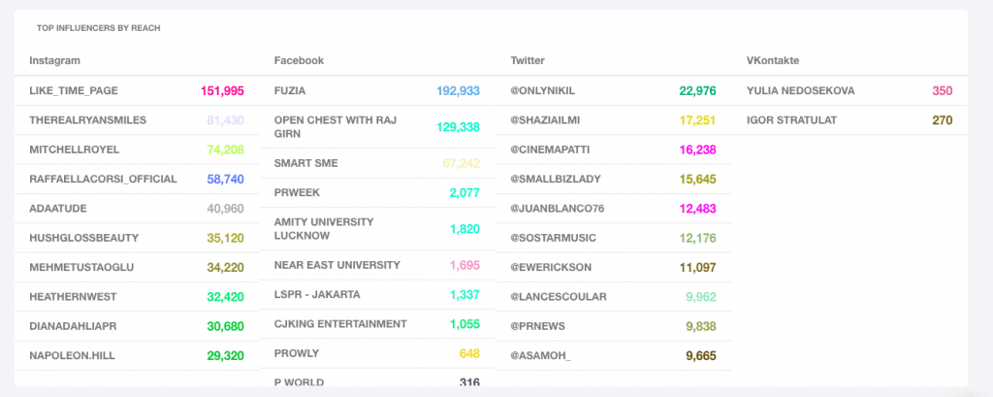Select YULIA NEDOSEKOVA in VKontakte column

(x=800, y=91)
